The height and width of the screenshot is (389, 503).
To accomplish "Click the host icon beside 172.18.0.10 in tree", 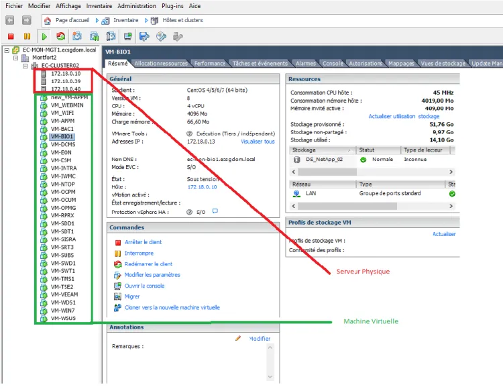I will tap(44, 74).
